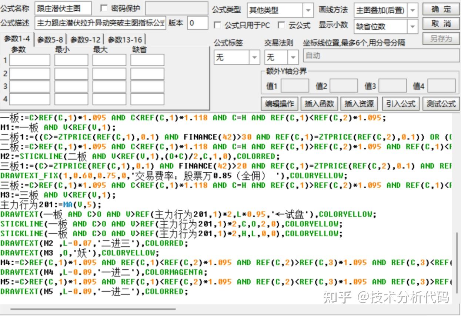
Task: Click the code line starting with M1:=一板
Action: (x=58, y=127)
